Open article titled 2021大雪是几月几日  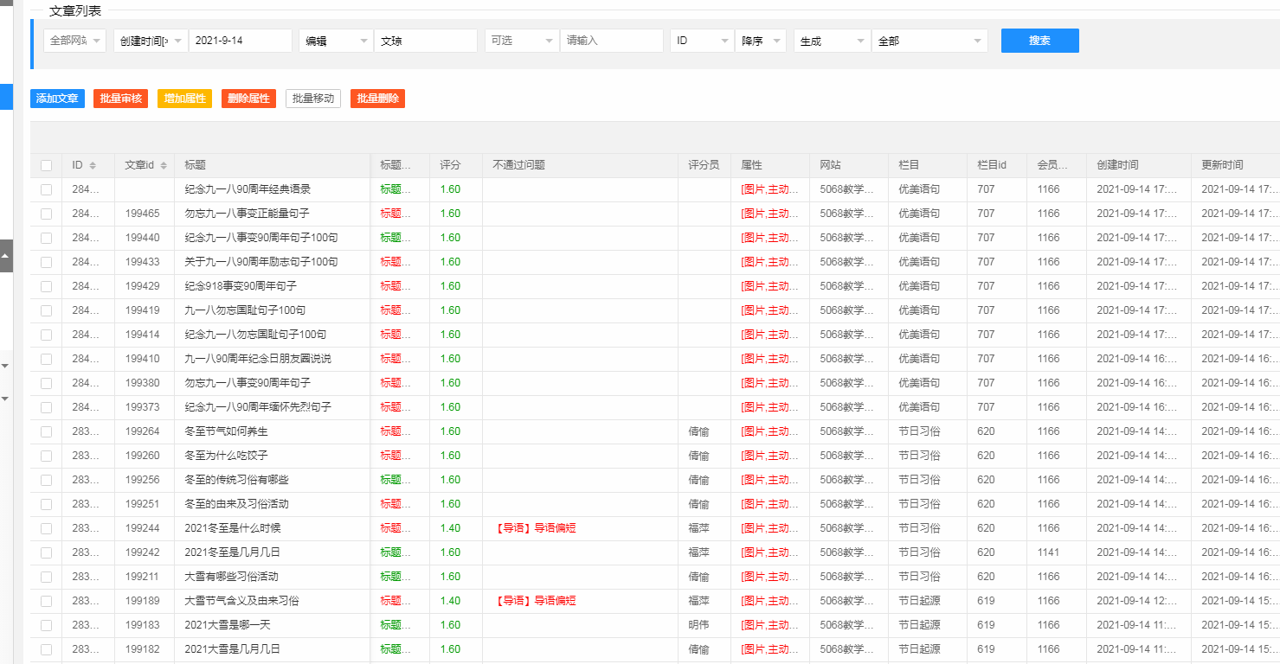point(232,649)
